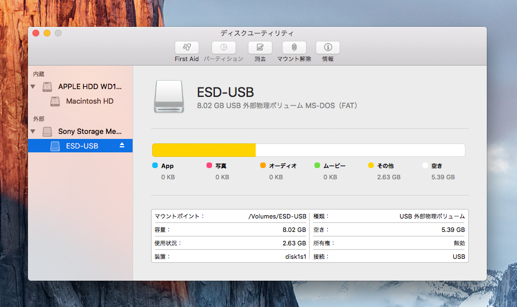Click the 8.02 GB USB MS-DOS (FAT) subtitle
The image size is (517, 307).
tap(277, 106)
